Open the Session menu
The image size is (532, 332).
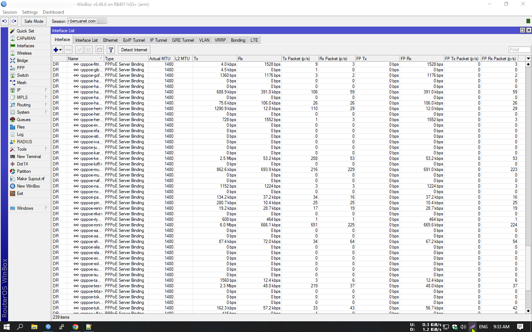click(x=10, y=12)
